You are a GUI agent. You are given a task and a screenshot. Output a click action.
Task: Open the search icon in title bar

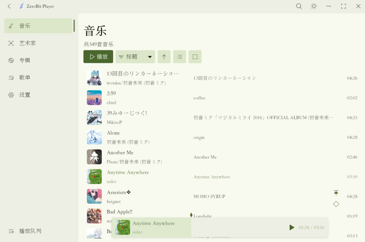pyautogui.click(x=299, y=6)
